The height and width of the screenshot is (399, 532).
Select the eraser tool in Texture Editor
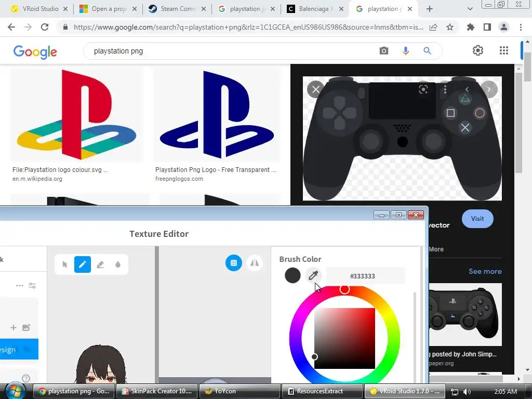100,264
